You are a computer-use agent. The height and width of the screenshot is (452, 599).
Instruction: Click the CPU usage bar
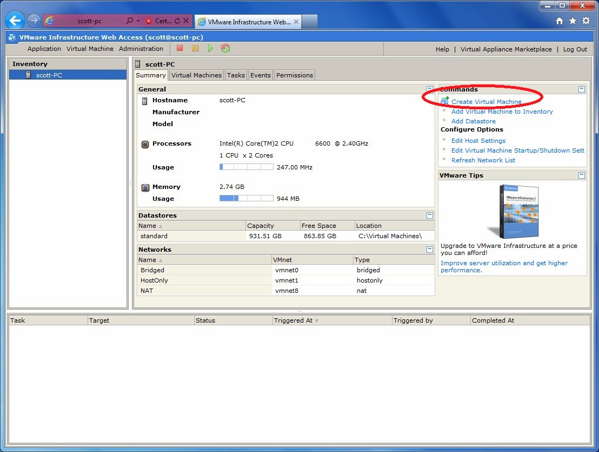247,167
